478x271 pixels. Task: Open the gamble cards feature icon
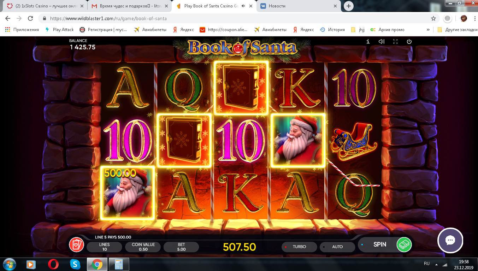pyautogui.click(x=76, y=244)
